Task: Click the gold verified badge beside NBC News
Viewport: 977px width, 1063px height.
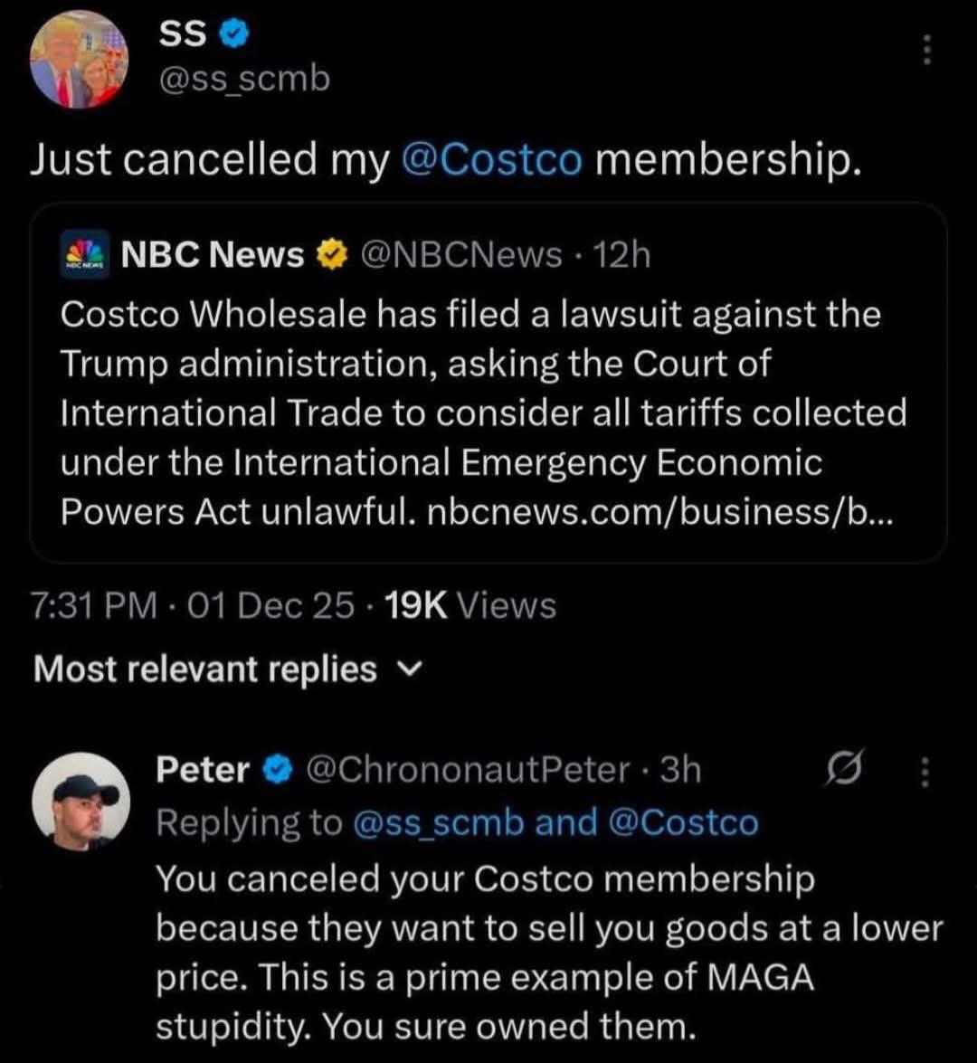Action: (331, 256)
